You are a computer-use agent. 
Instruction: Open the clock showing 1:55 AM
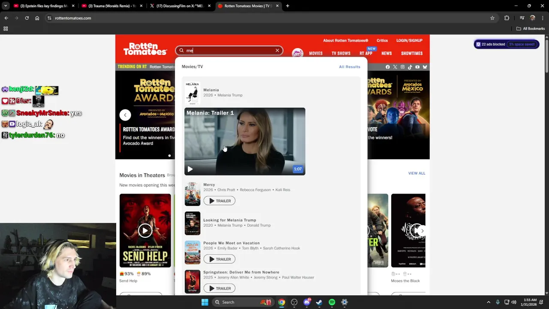pos(530,302)
